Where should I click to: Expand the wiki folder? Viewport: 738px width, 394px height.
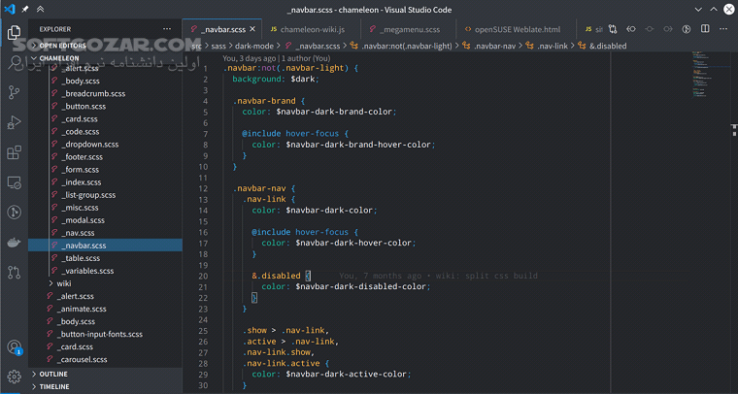tap(63, 283)
